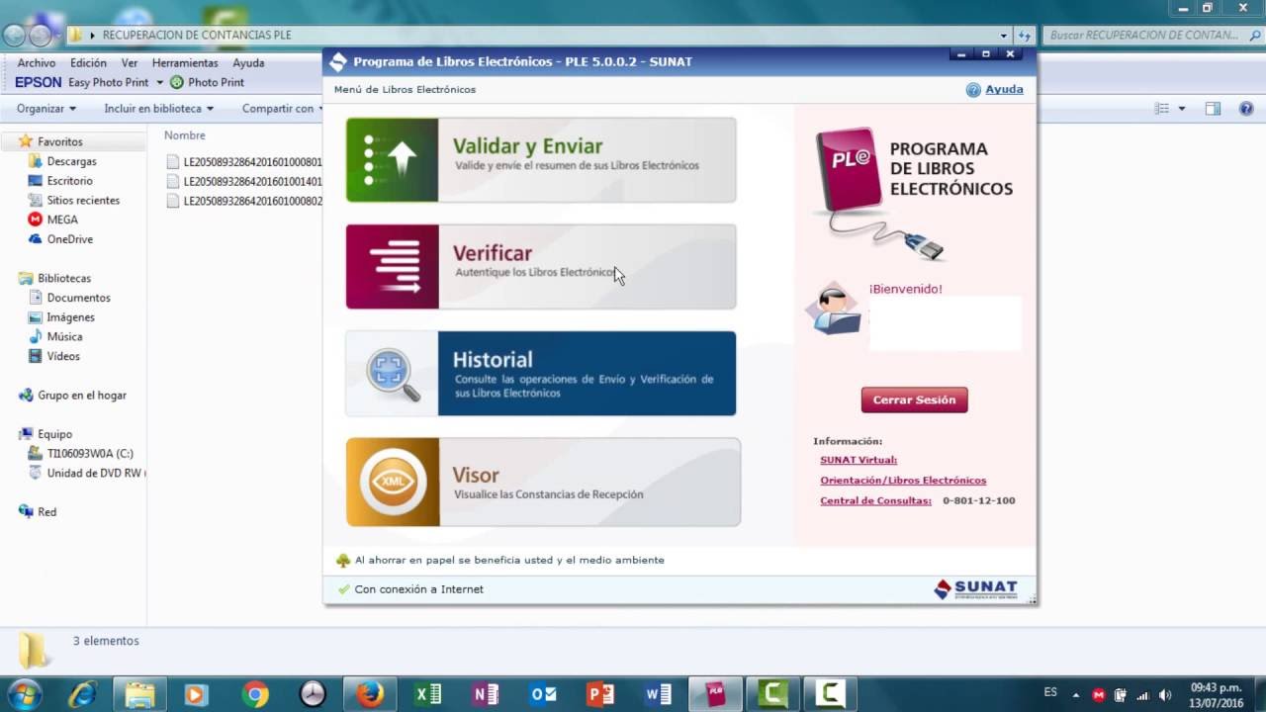1266x712 pixels.
Task: Click the clock application icon in the taskbar
Action: (x=313, y=694)
